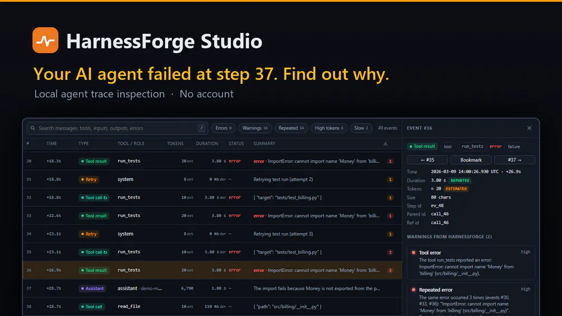Click the 'tool' tag in event panel

[x=448, y=146]
